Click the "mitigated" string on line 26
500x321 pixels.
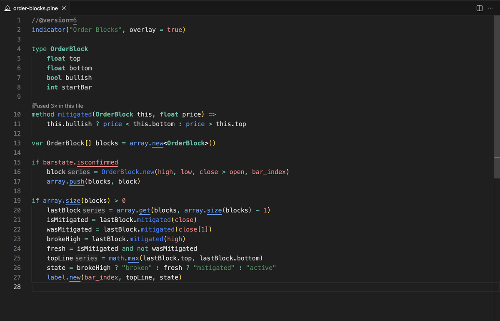[x=214, y=268]
